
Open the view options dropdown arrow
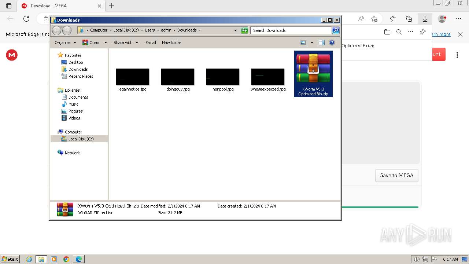312,43
